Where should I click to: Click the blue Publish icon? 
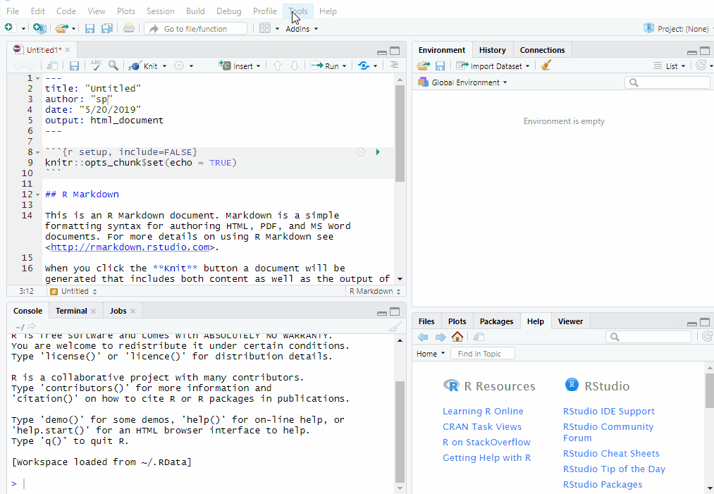click(x=364, y=66)
